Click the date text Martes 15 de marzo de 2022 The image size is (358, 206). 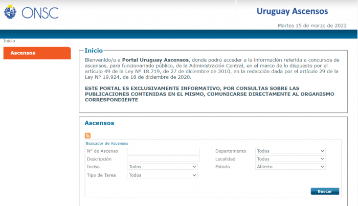(x=312, y=26)
